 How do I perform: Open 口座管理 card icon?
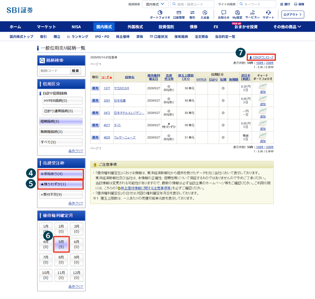click(179, 12)
